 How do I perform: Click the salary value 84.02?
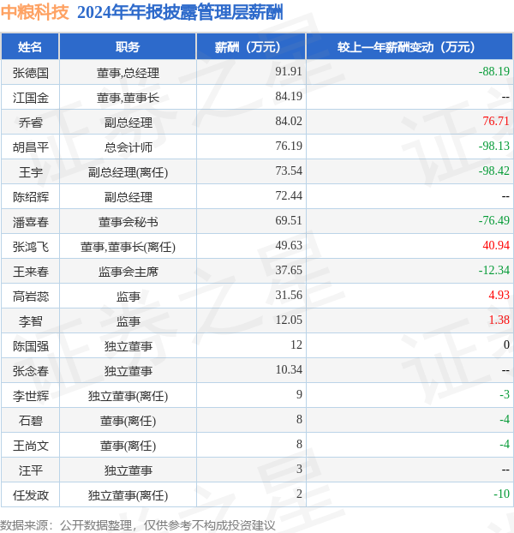(x=289, y=121)
